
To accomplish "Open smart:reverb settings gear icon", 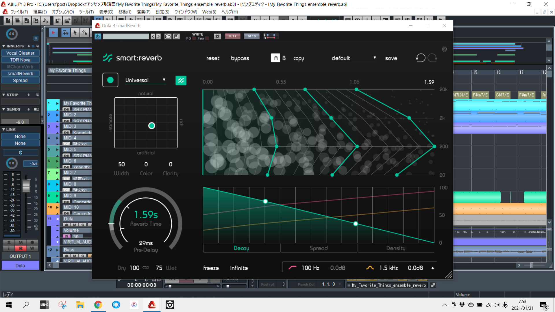I will (x=444, y=49).
